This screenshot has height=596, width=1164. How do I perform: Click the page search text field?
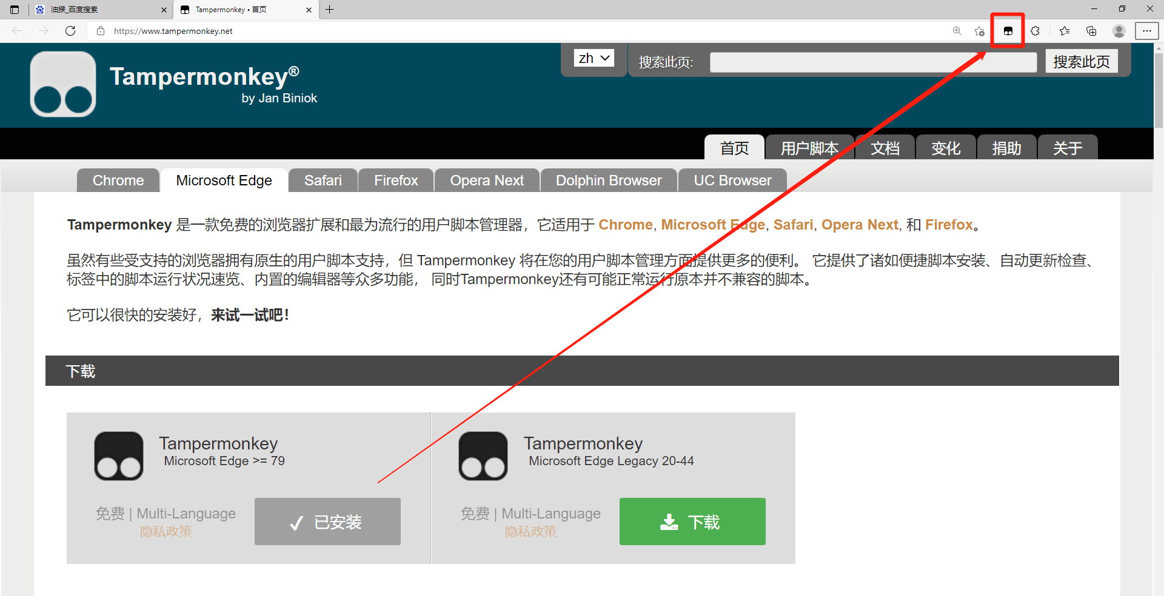pos(872,62)
